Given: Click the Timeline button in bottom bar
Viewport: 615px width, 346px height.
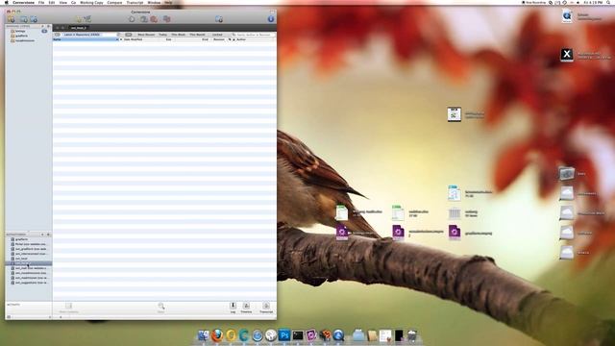Looking at the screenshot, I should pyautogui.click(x=246, y=308).
